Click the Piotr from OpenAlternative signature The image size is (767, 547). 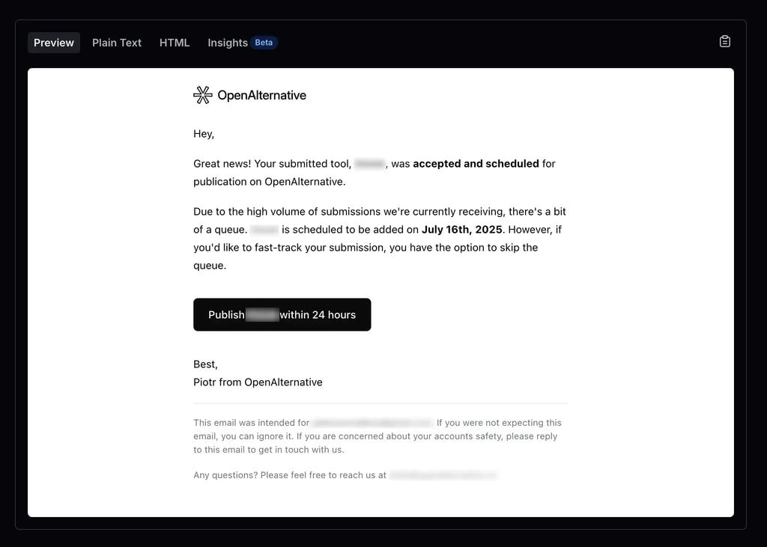tap(258, 382)
